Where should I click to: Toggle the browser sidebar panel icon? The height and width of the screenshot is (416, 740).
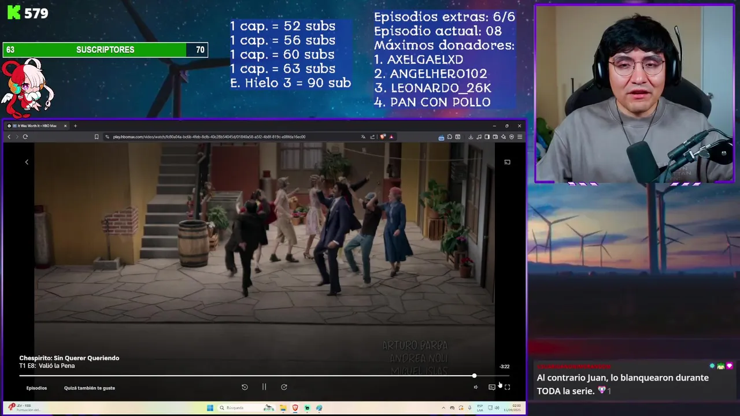click(x=487, y=137)
